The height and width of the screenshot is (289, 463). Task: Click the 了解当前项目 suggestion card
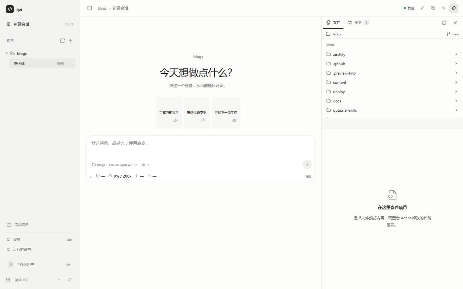click(169, 112)
